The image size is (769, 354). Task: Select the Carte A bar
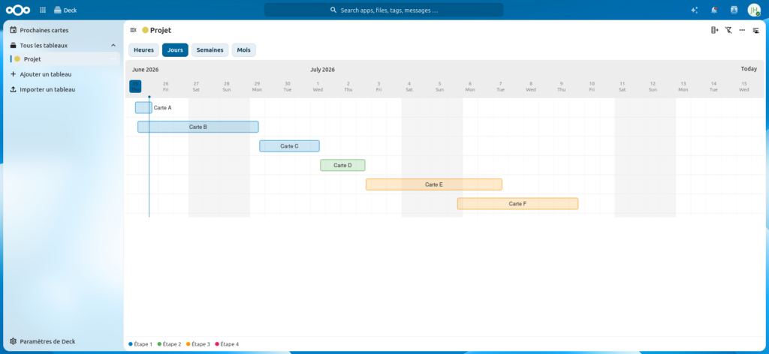[143, 108]
